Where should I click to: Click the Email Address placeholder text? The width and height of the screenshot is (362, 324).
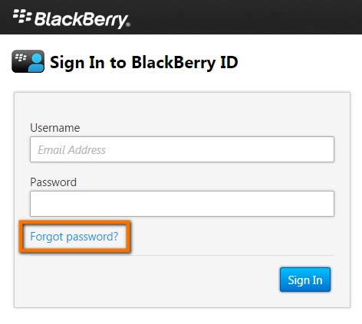click(x=71, y=150)
